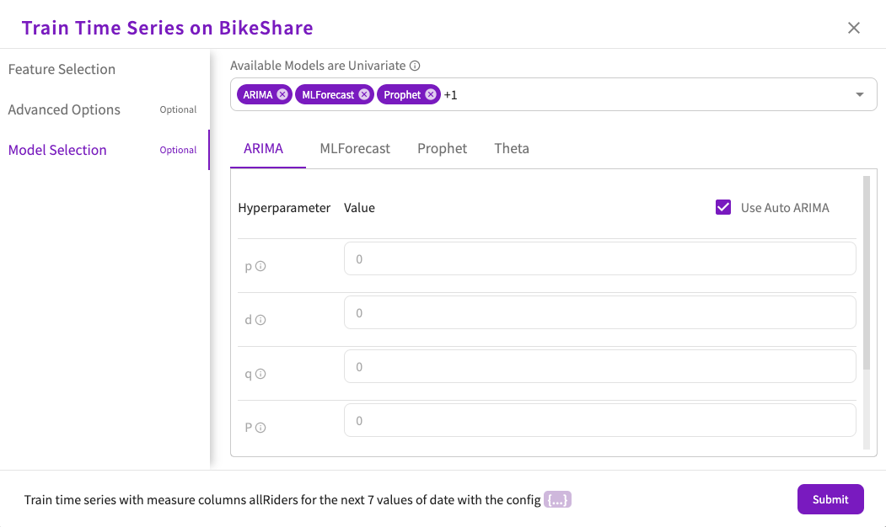Screen dimensions: 886x527
Task: Click the q value input field
Action: click(599, 367)
